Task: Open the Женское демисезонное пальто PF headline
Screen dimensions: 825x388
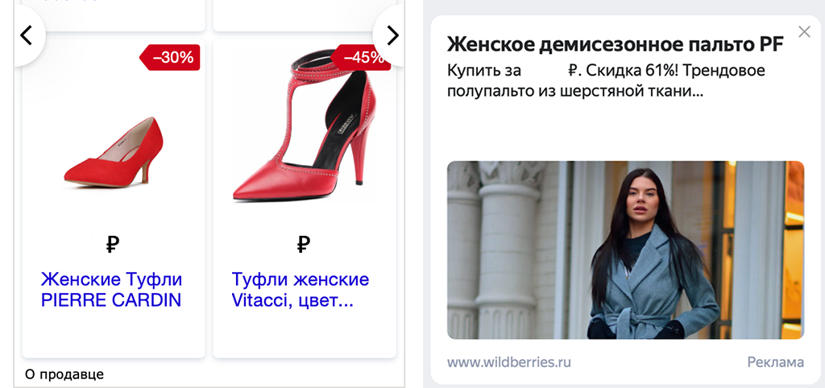Action: [615, 45]
